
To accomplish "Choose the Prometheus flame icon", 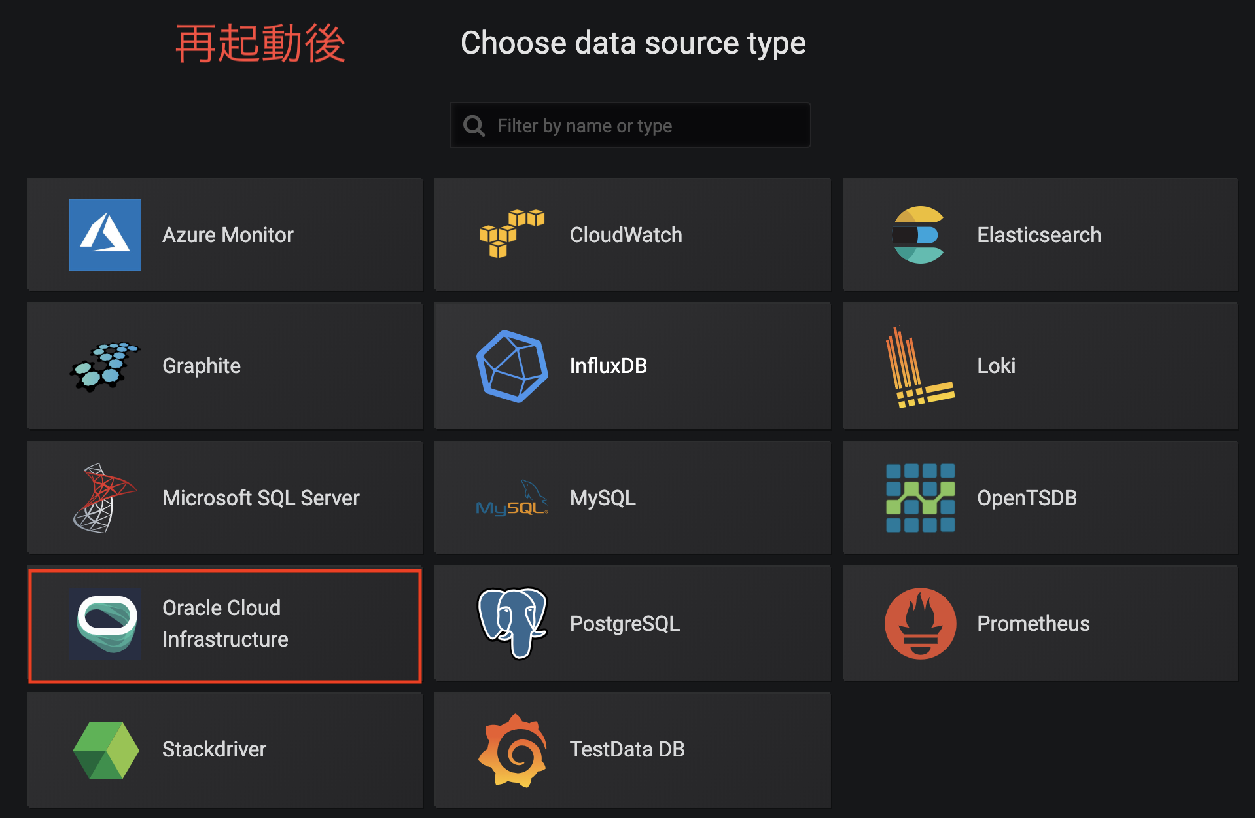I will point(920,624).
